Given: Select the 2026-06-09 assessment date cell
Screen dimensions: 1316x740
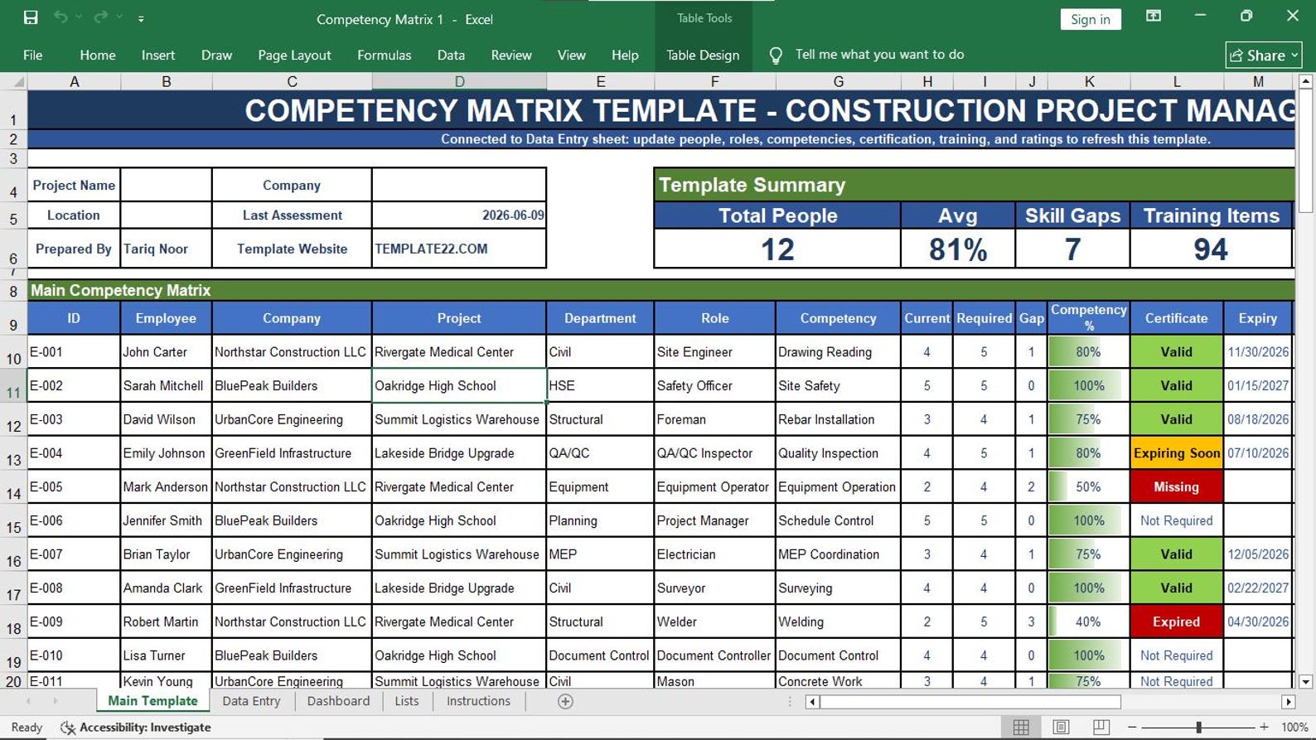Looking at the screenshot, I should (x=459, y=215).
